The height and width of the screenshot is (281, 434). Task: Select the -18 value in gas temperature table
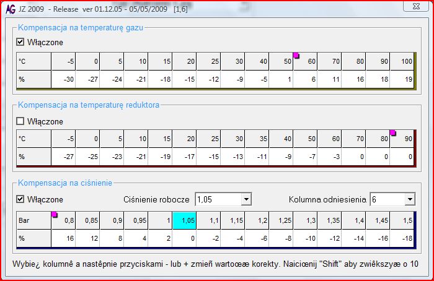(x=160, y=79)
